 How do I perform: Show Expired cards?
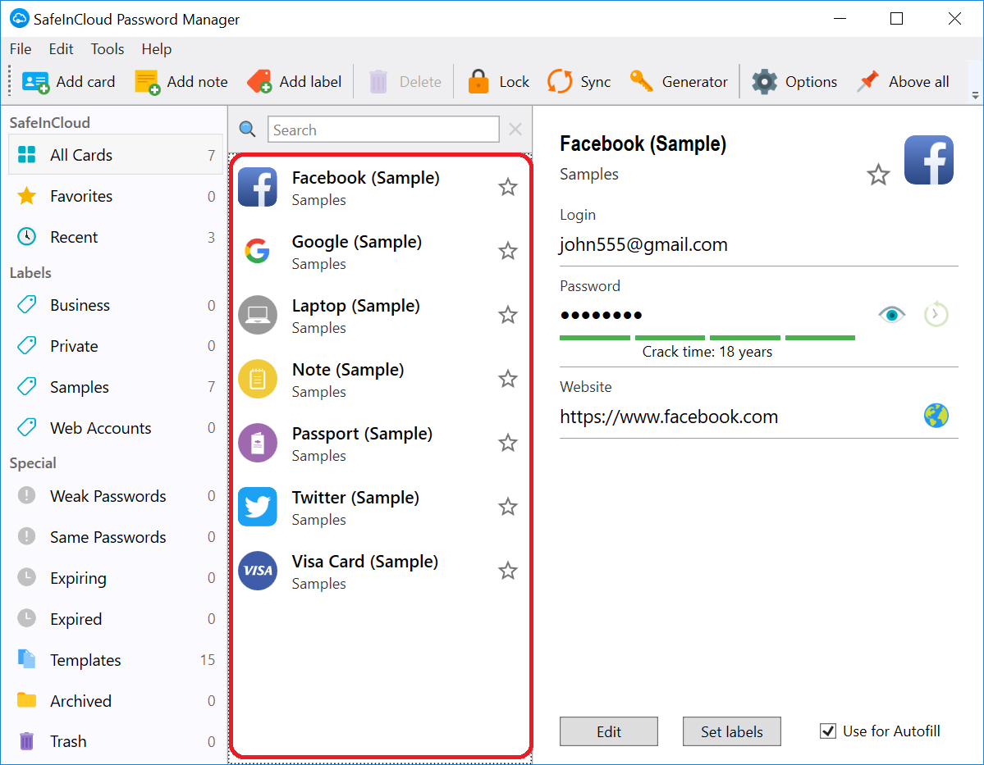116,619
